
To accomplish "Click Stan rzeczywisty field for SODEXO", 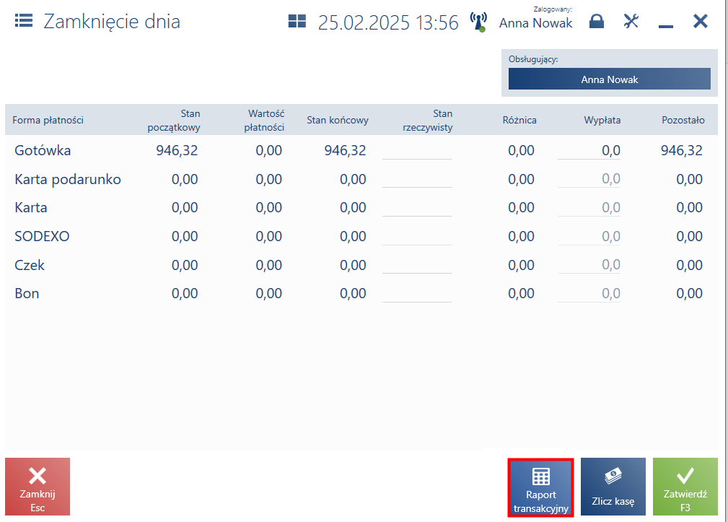I will (417, 236).
